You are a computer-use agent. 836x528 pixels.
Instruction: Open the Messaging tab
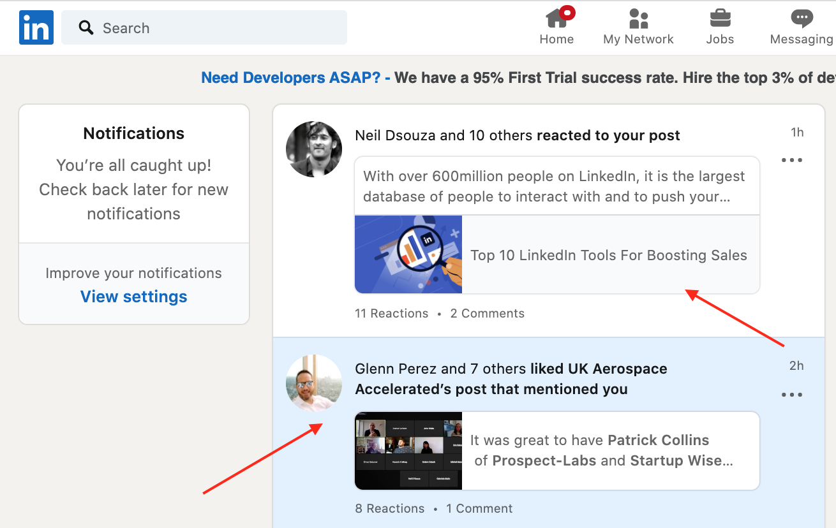[802, 27]
